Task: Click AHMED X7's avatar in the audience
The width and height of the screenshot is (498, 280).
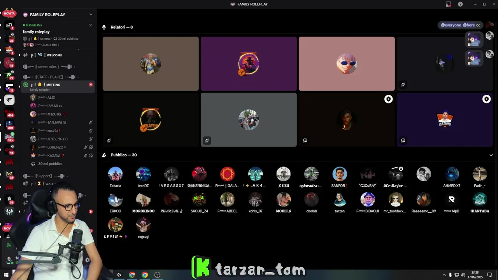Action: [451, 174]
